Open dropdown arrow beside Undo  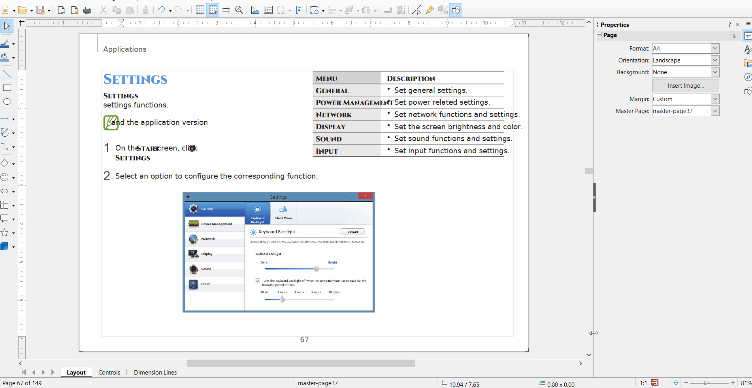point(170,11)
